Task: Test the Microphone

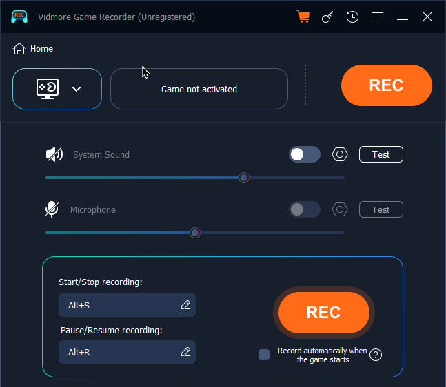Action: pyautogui.click(x=381, y=209)
